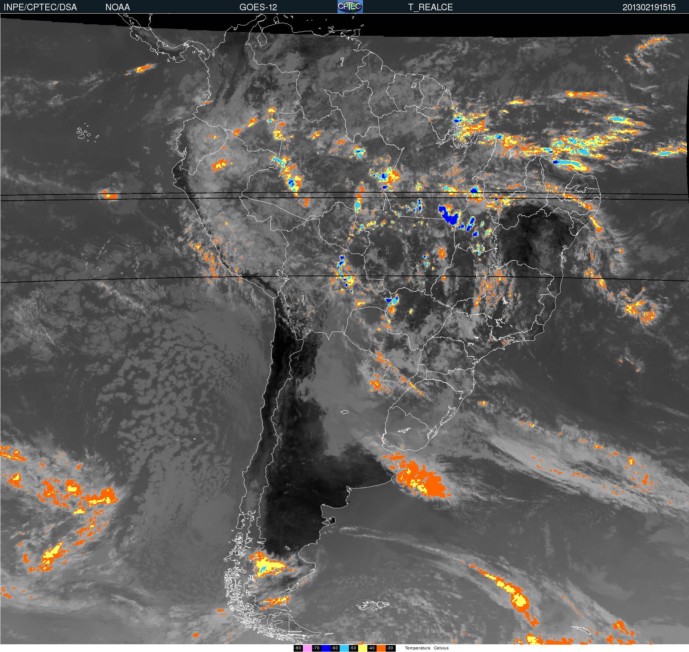Select the light blue legend swatch
689x652 pixels.
(344, 648)
